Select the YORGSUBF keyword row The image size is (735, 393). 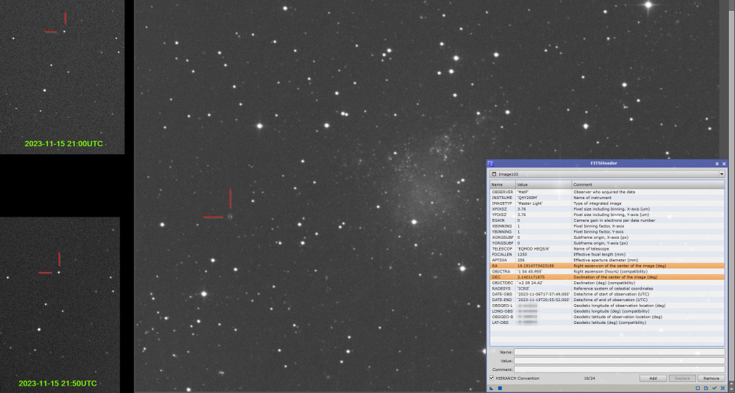coord(607,243)
